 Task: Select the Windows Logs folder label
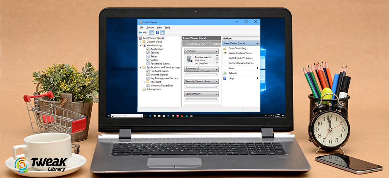coord(154,45)
